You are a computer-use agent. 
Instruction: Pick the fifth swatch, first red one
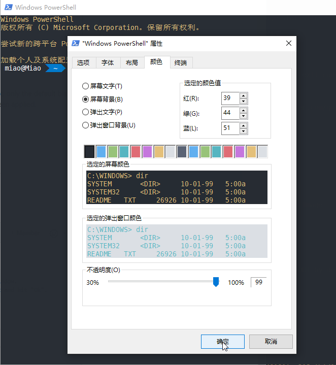tap(136, 152)
